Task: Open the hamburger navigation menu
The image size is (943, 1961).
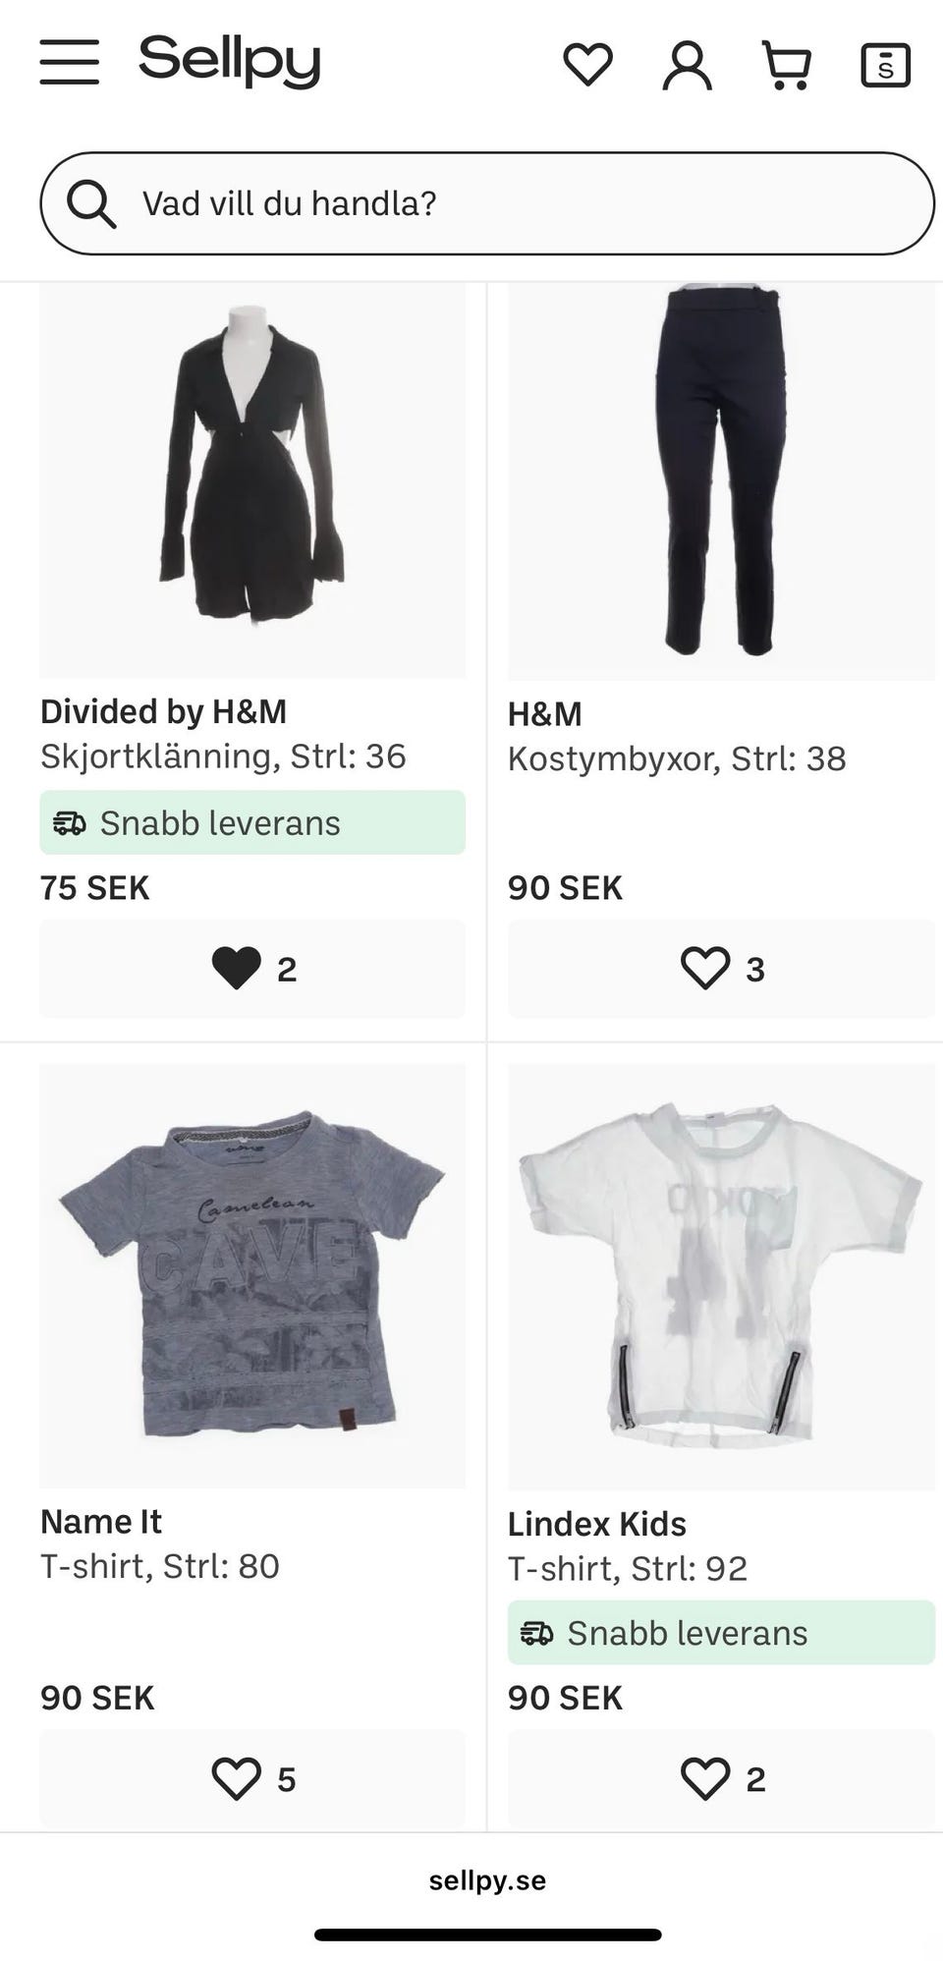Action: [69, 63]
